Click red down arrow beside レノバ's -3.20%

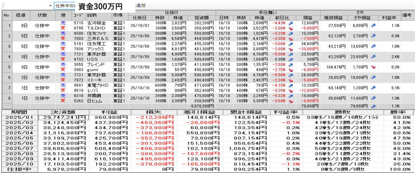point(291,91)
